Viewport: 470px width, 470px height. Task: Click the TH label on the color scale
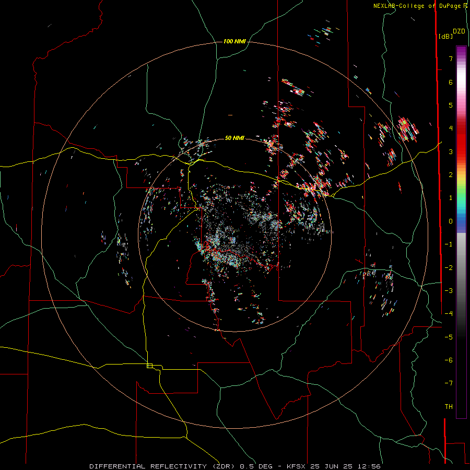click(x=449, y=407)
